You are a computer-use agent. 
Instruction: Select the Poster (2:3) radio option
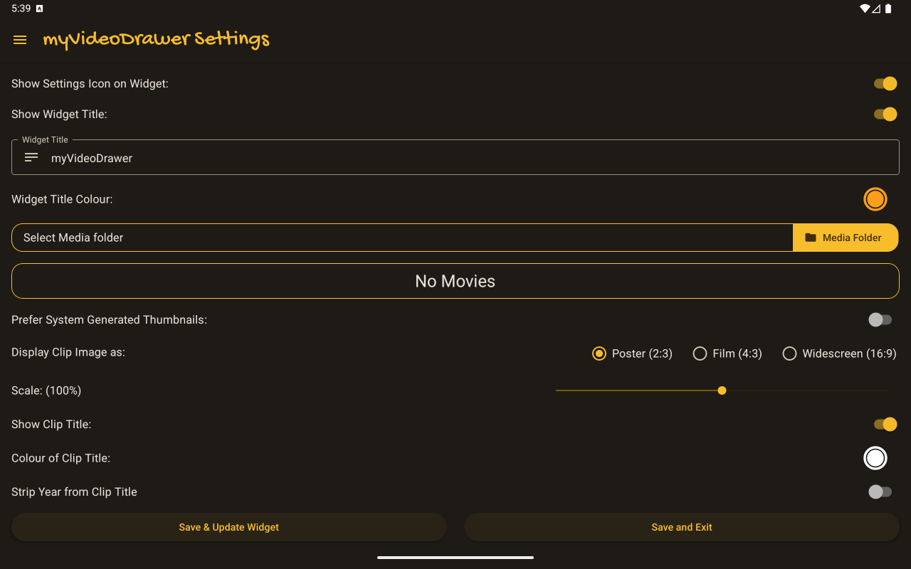[x=599, y=353]
